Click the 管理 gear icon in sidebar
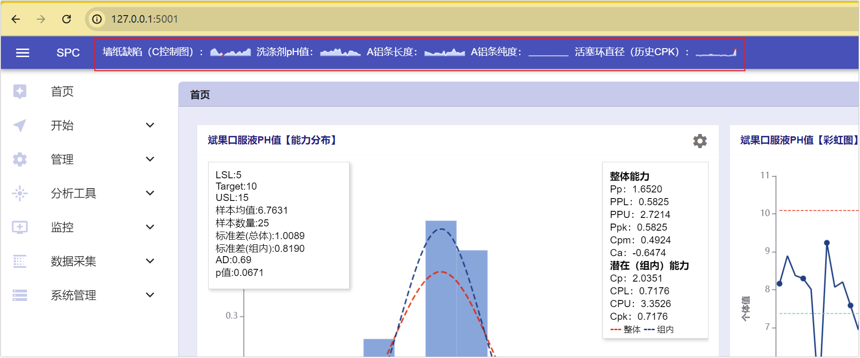The height and width of the screenshot is (358, 860). (x=20, y=159)
